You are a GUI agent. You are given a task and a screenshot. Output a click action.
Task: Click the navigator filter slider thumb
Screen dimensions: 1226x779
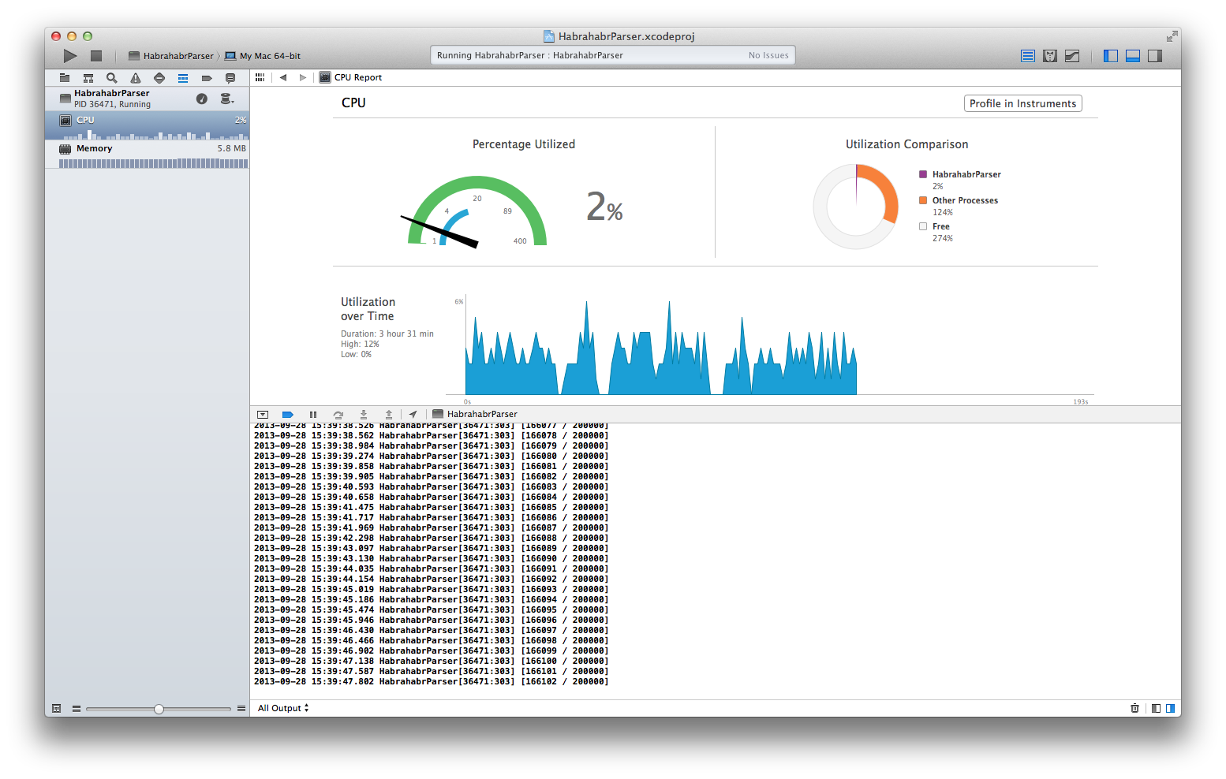(x=159, y=709)
